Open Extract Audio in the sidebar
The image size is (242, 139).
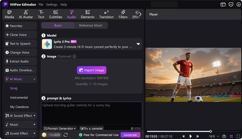20,61
